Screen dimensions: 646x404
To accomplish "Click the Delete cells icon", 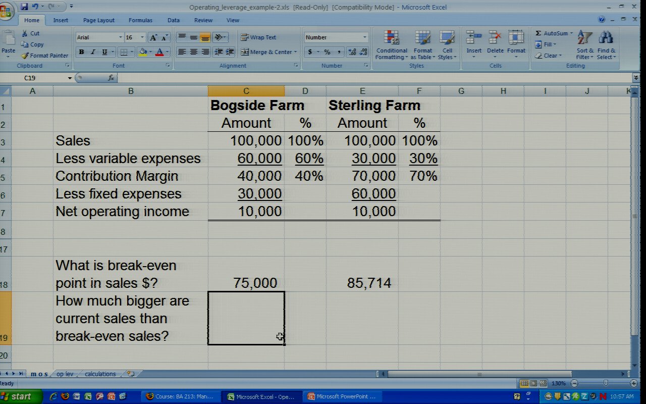I will tap(495, 38).
